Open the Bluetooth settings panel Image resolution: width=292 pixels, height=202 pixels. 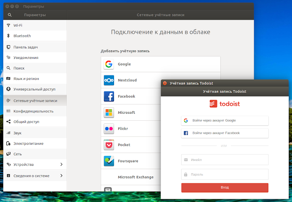(x=35, y=36)
